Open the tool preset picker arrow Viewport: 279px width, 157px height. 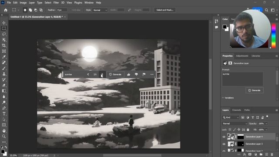pos(18,10)
